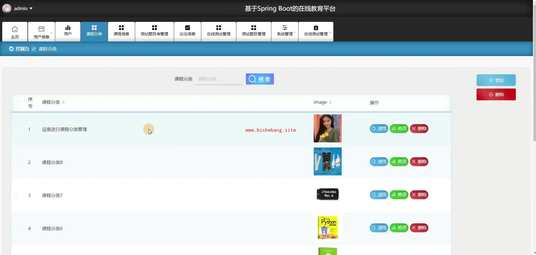Click the red 删除 button for 课程分类7
The image size is (536, 255).
[419, 194]
